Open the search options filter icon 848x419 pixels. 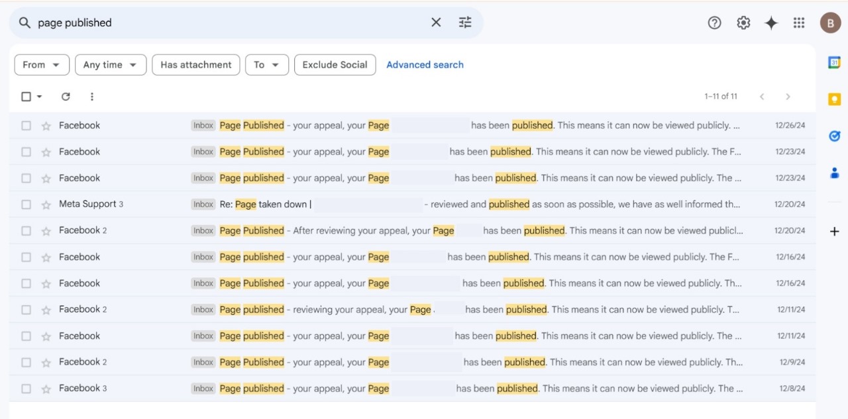[465, 23]
